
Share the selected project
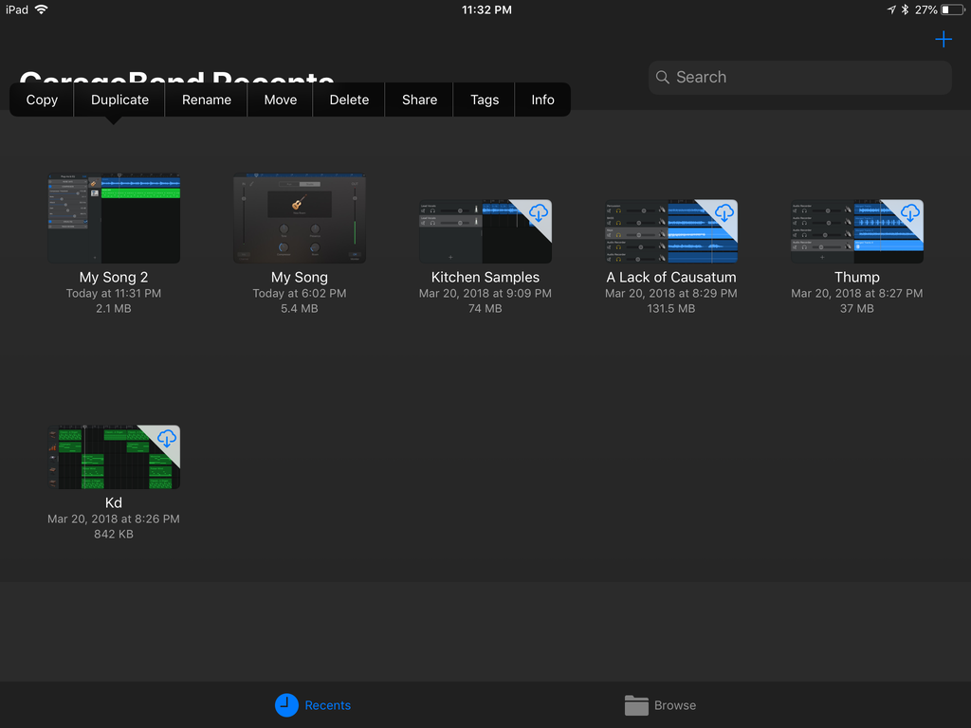point(418,99)
